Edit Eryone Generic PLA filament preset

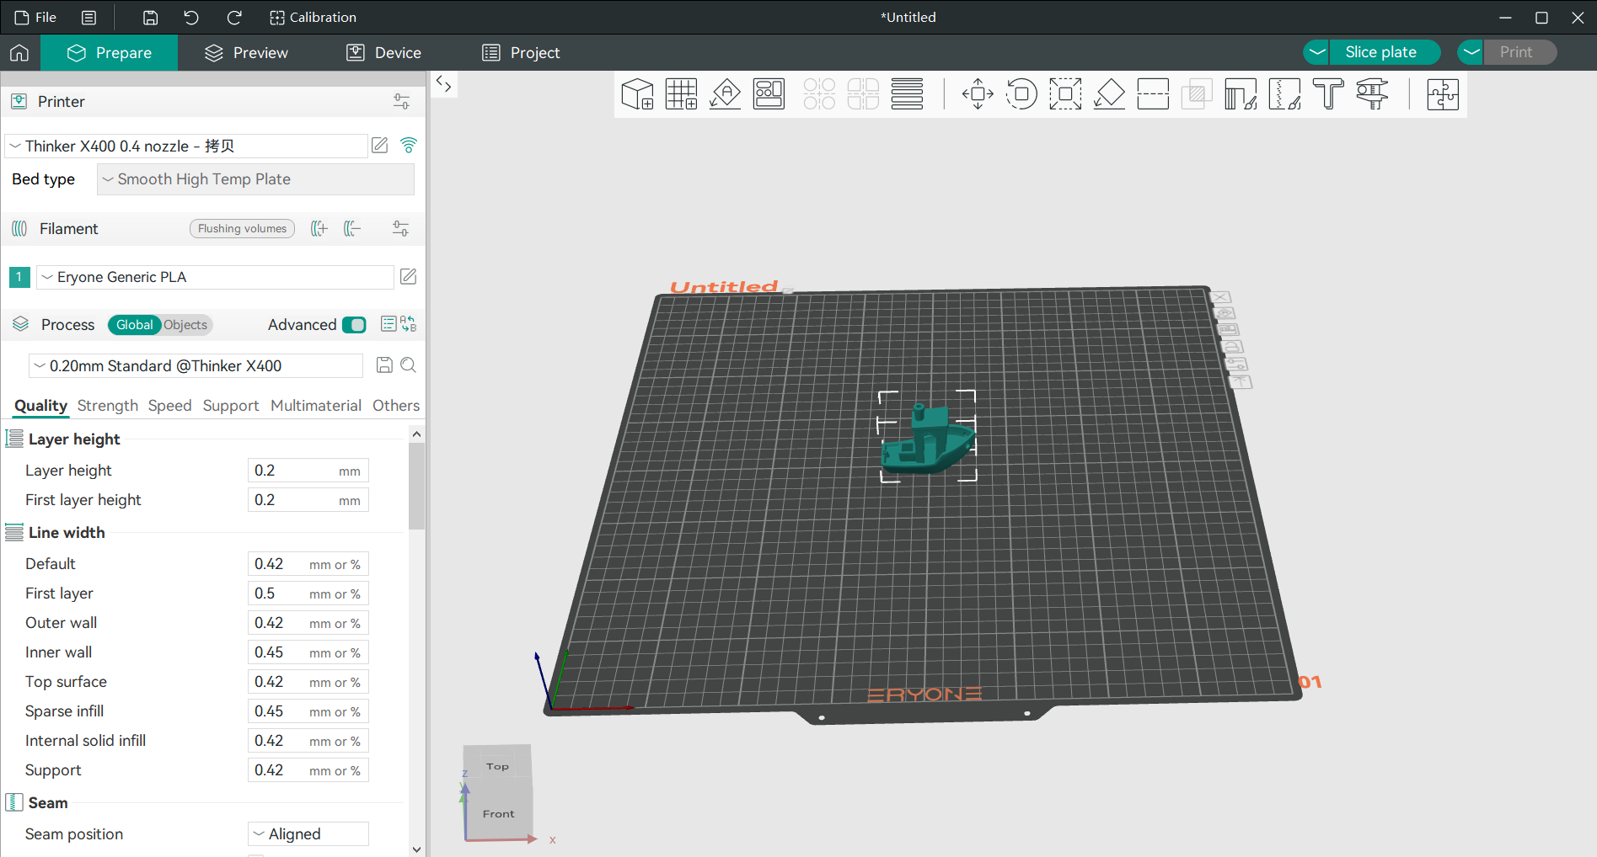click(x=409, y=277)
